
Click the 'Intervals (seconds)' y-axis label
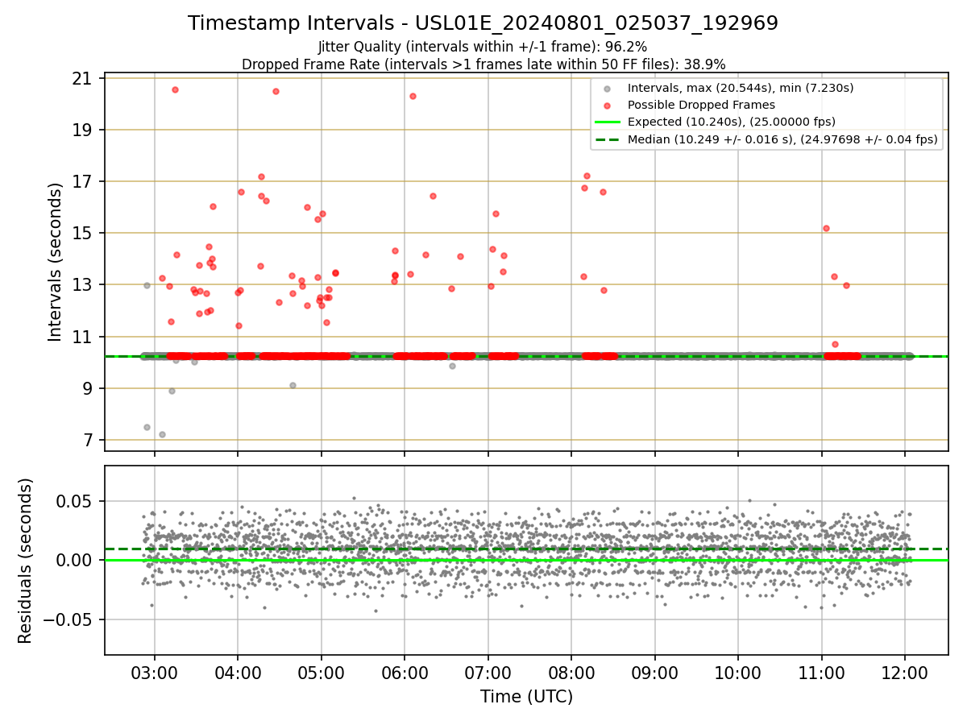56,262
